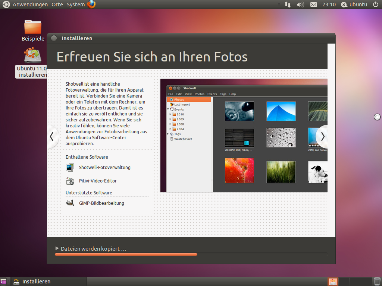Viewport: 382px width, 286px height.
Task: Advance to the next slideshow page
Action: coord(322,137)
